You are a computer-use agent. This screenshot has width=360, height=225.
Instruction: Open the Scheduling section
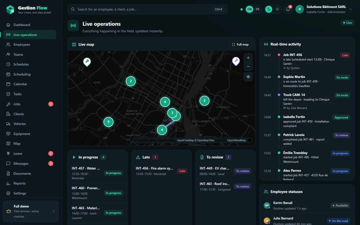click(29, 74)
